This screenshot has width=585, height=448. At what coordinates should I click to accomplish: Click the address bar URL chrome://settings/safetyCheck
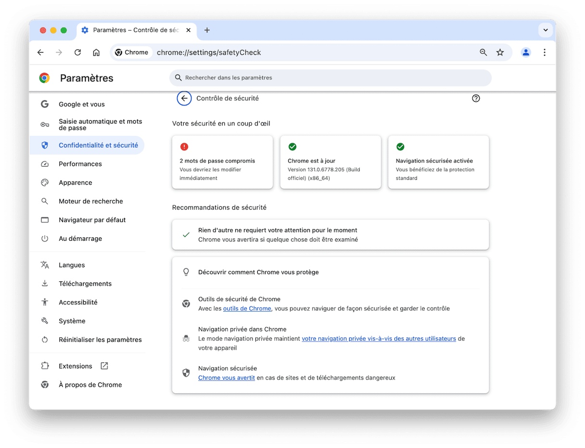coord(209,53)
